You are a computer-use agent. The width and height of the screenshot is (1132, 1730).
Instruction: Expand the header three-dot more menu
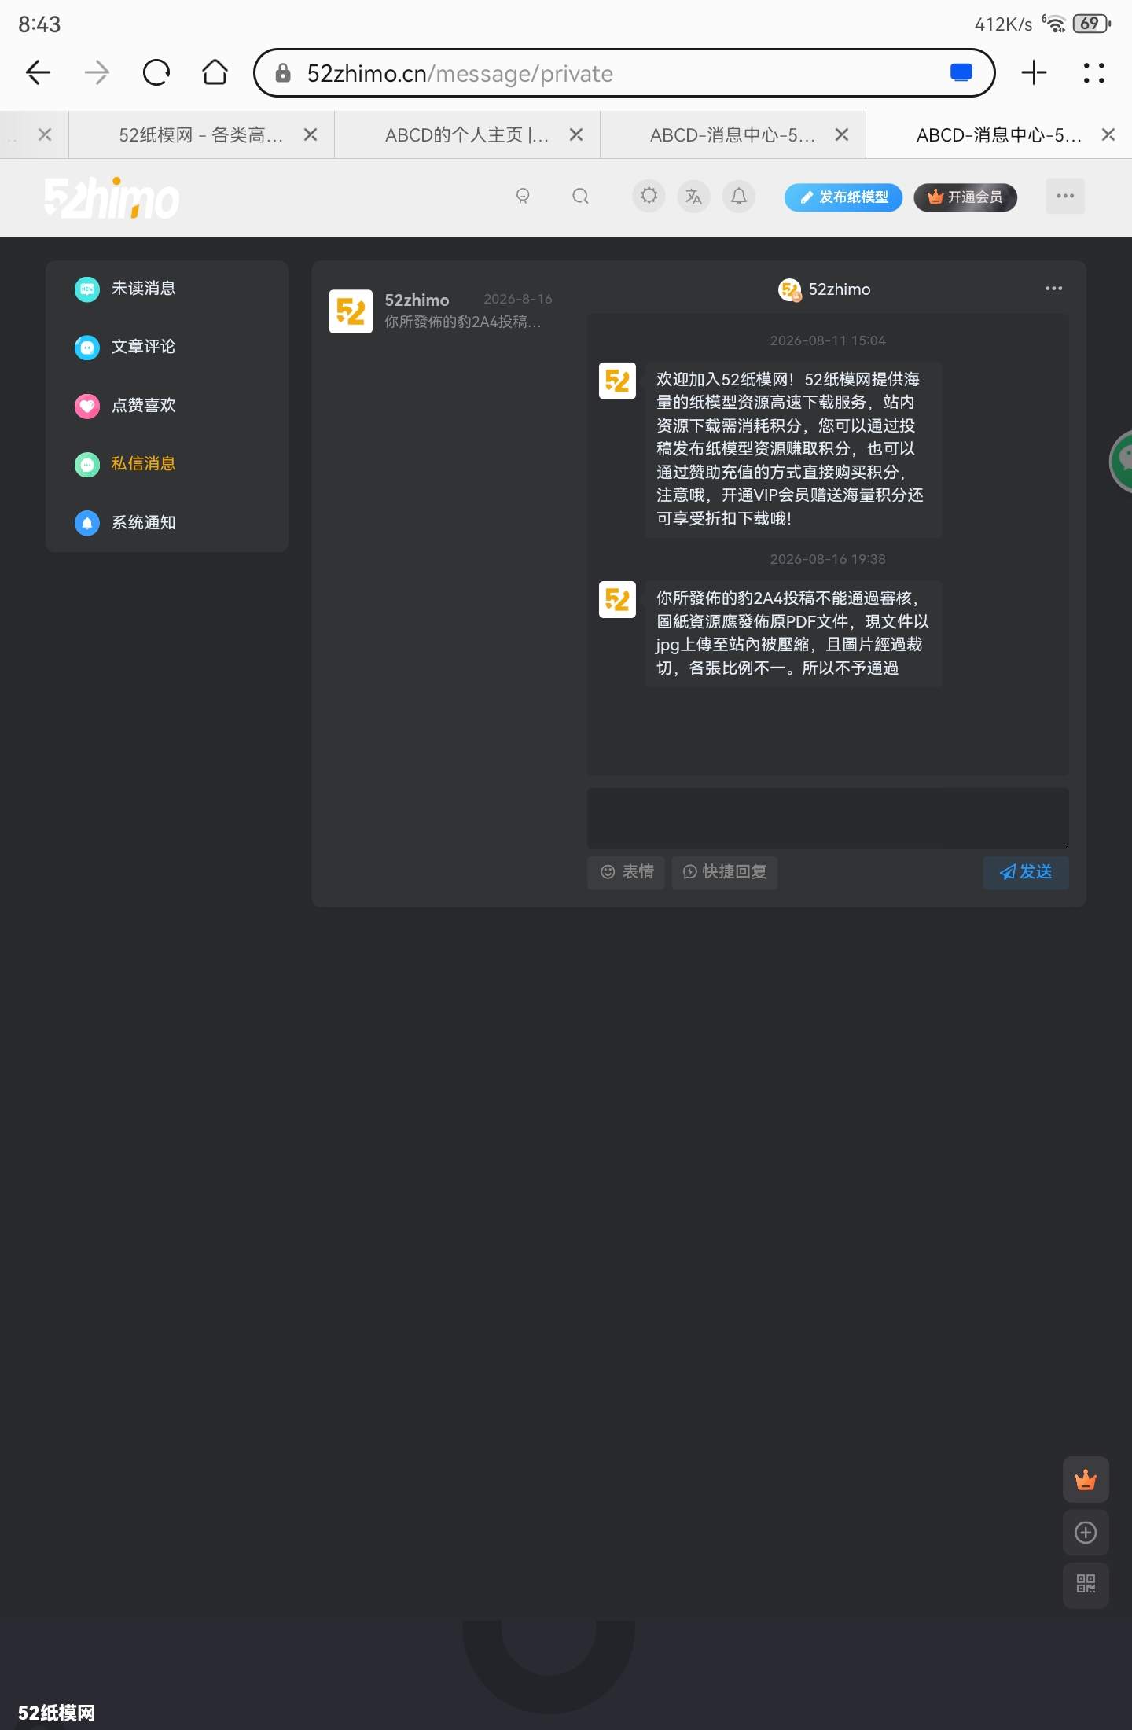[1065, 196]
